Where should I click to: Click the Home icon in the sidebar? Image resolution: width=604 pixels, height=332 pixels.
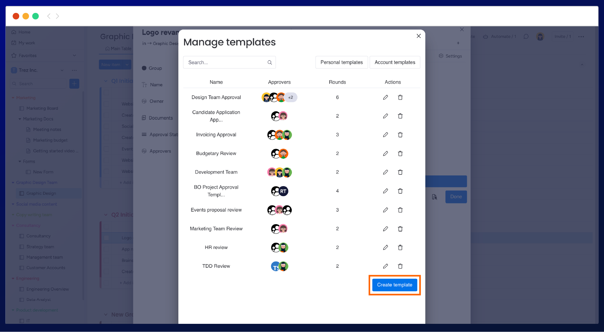(14, 32)
